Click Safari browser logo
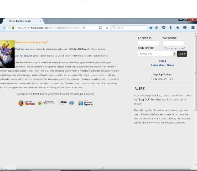 coord(66,103)
